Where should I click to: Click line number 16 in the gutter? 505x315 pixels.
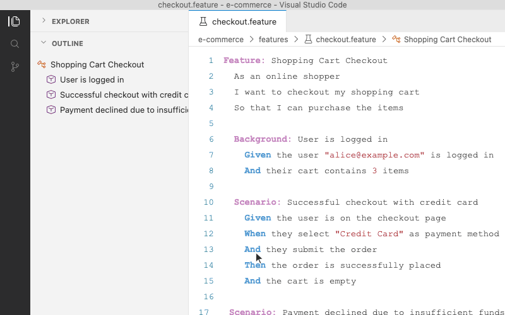pyautogui.click(x=208, y=297)
